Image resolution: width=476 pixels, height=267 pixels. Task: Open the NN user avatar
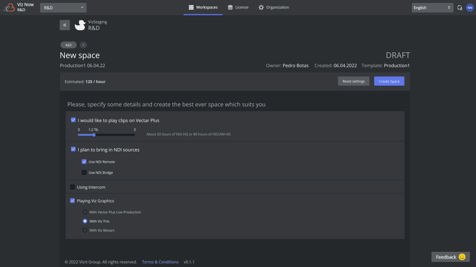[x=469, y=7]
